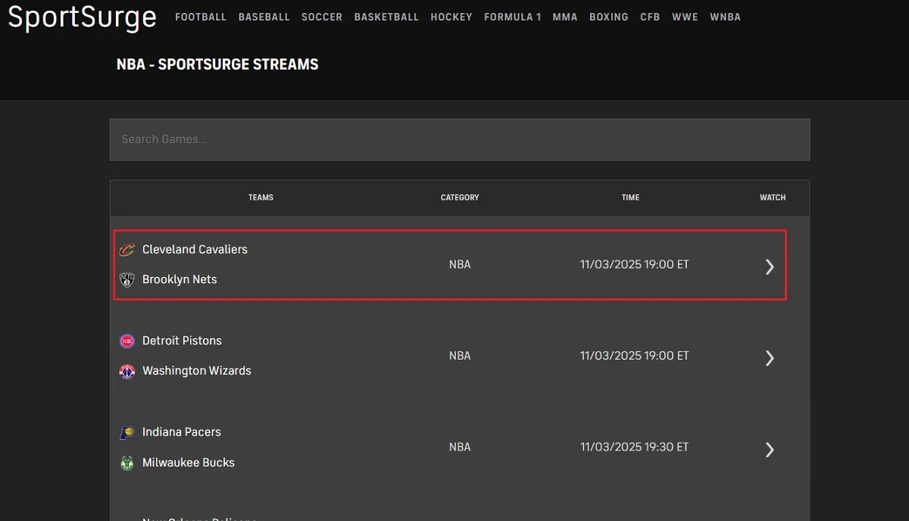Open the FOOTBALL nav item
Viewport: 909px width, 521px height.
(x=201, y=17)
